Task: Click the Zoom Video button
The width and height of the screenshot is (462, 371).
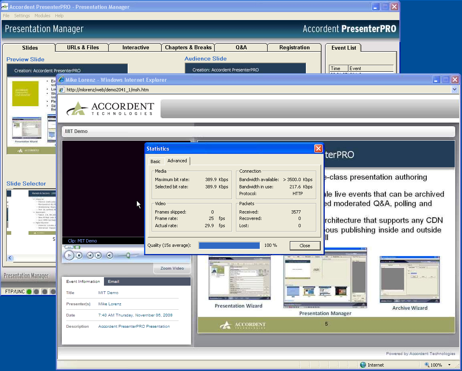Action: tap(172, 268)
